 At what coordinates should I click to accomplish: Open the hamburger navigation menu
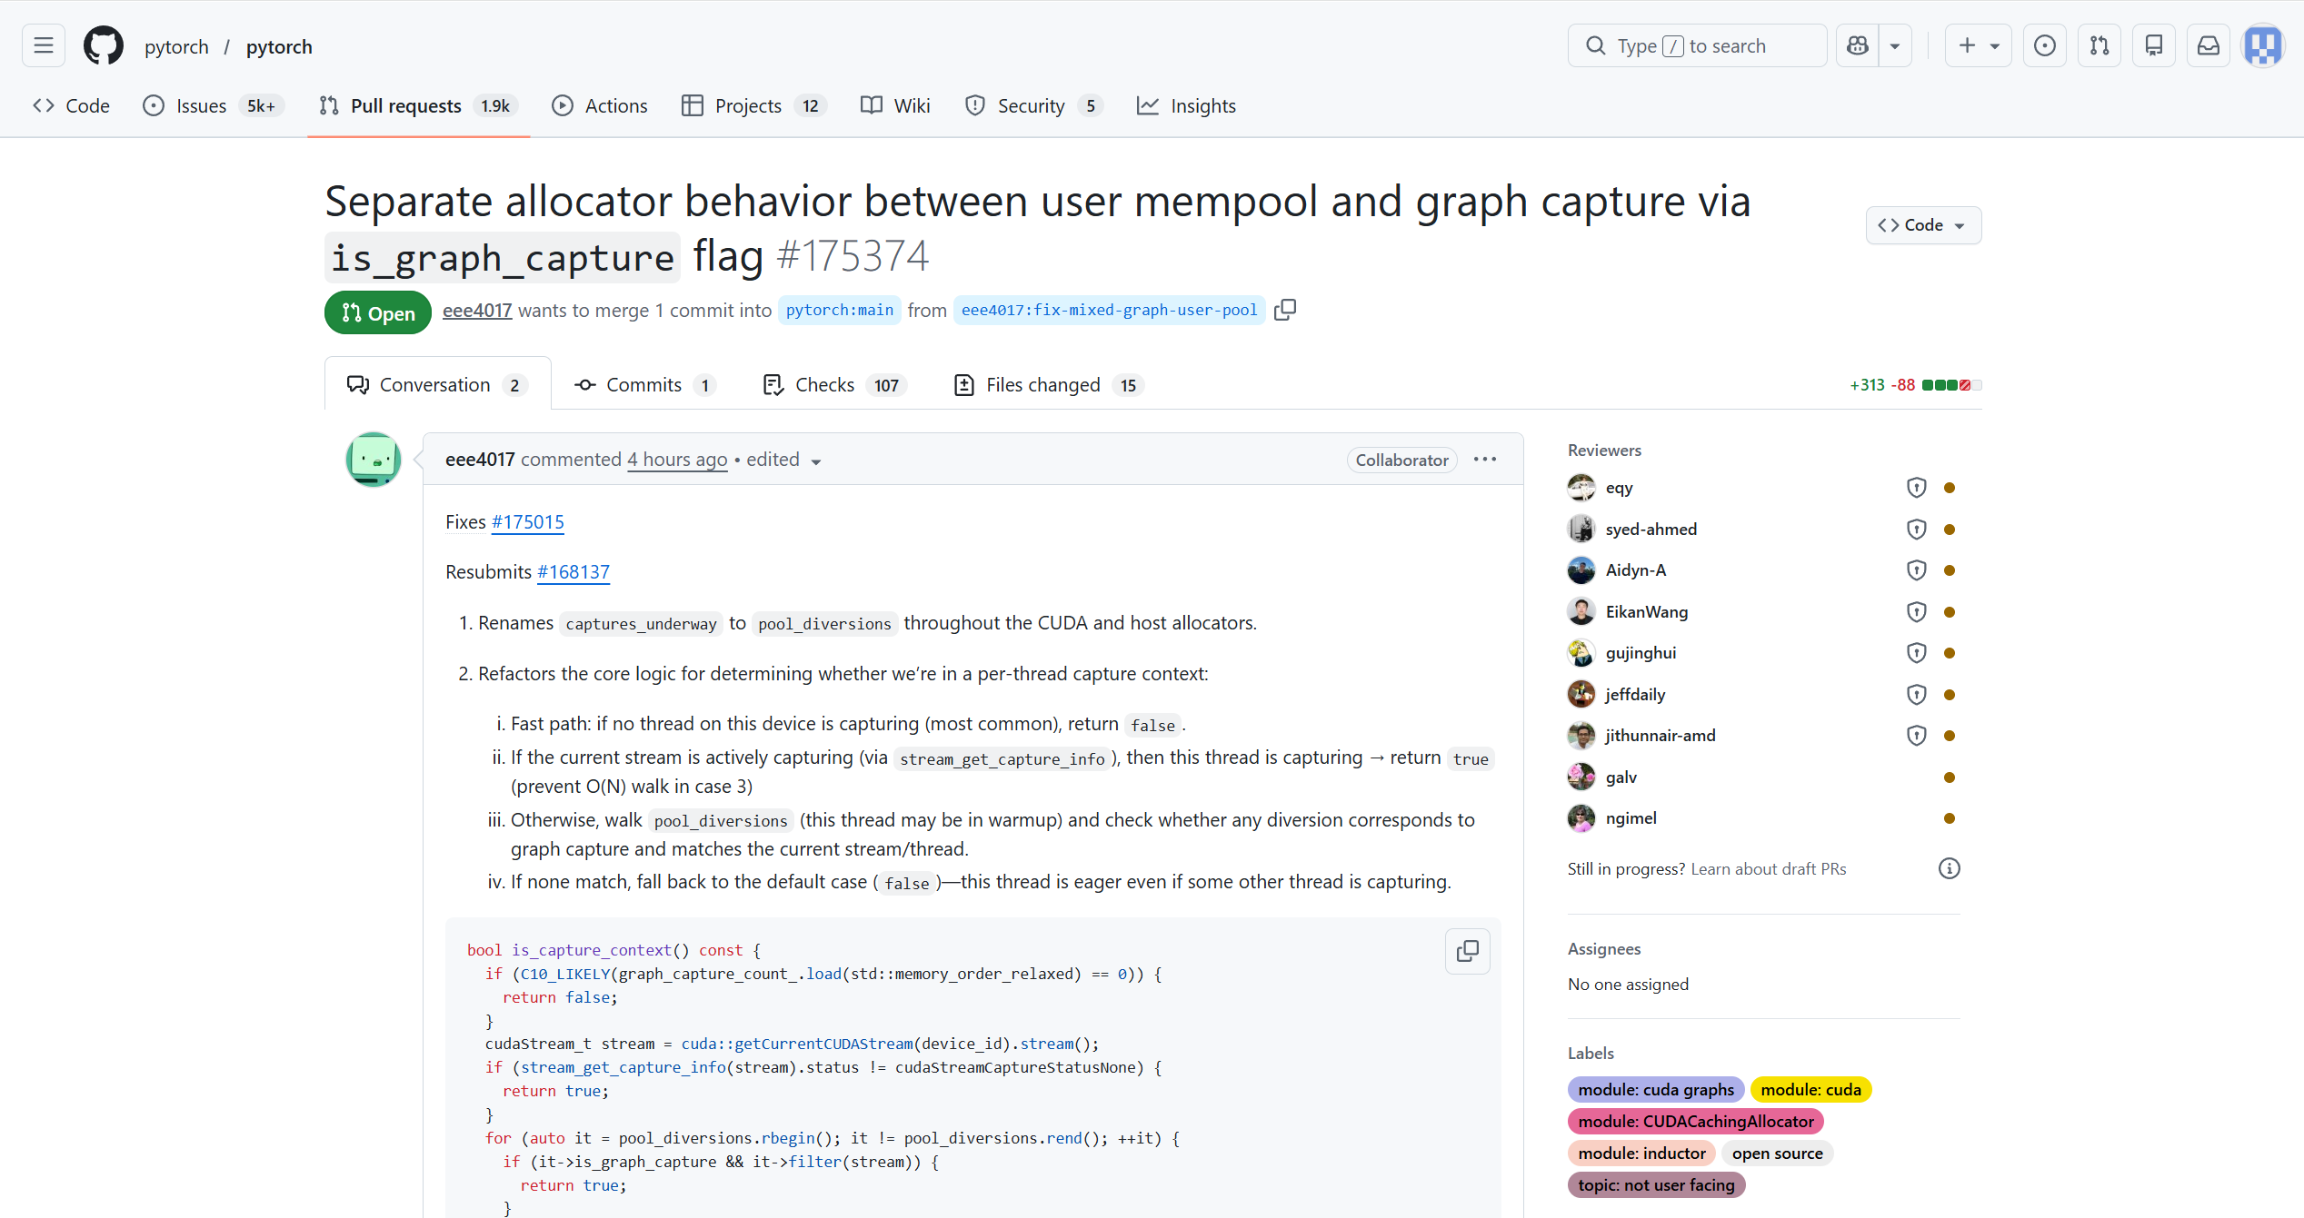(44, 45)
